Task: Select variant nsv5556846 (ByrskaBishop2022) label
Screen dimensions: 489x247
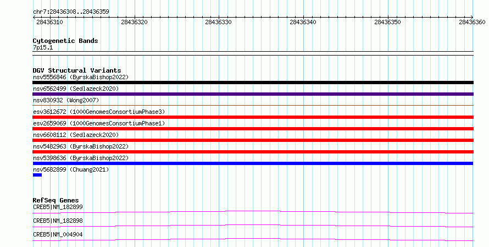Action: pos(80,77)
